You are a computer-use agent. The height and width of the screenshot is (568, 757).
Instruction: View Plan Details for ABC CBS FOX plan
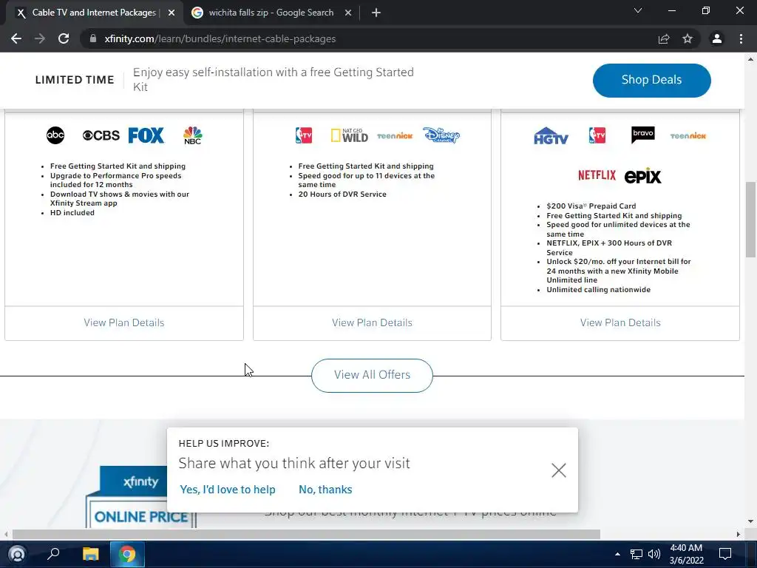[x=124, y=322]
